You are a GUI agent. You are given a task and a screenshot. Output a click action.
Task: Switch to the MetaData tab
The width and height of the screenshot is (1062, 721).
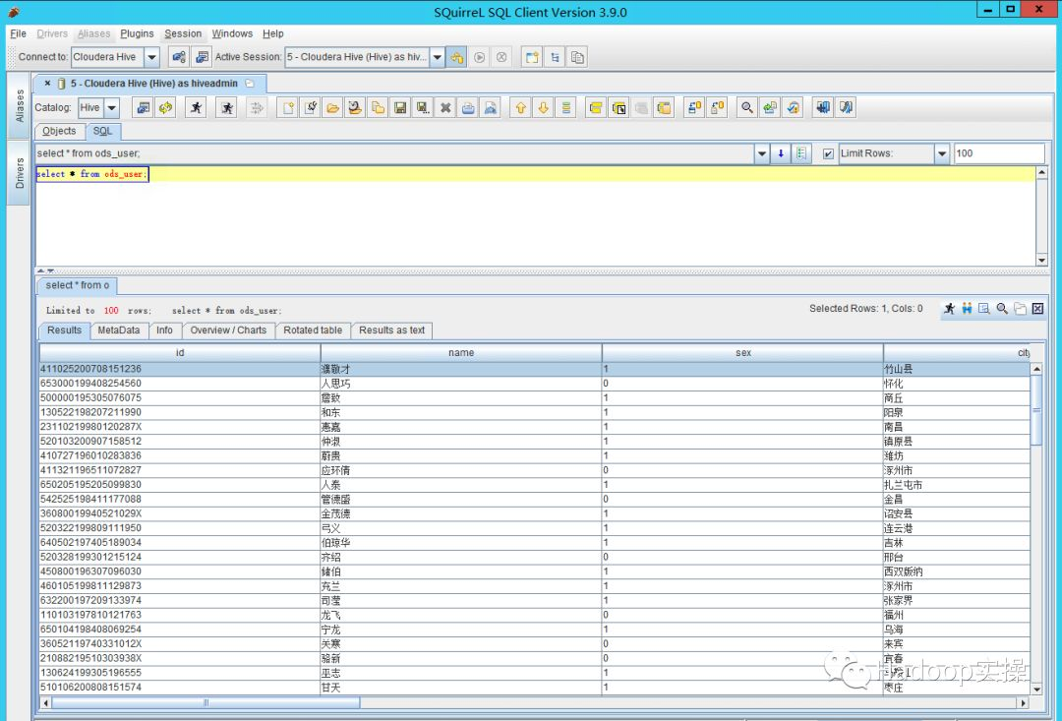pos(119,330)
